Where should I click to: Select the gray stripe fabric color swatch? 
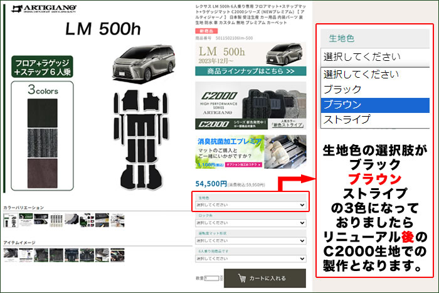tap(42, 143)
